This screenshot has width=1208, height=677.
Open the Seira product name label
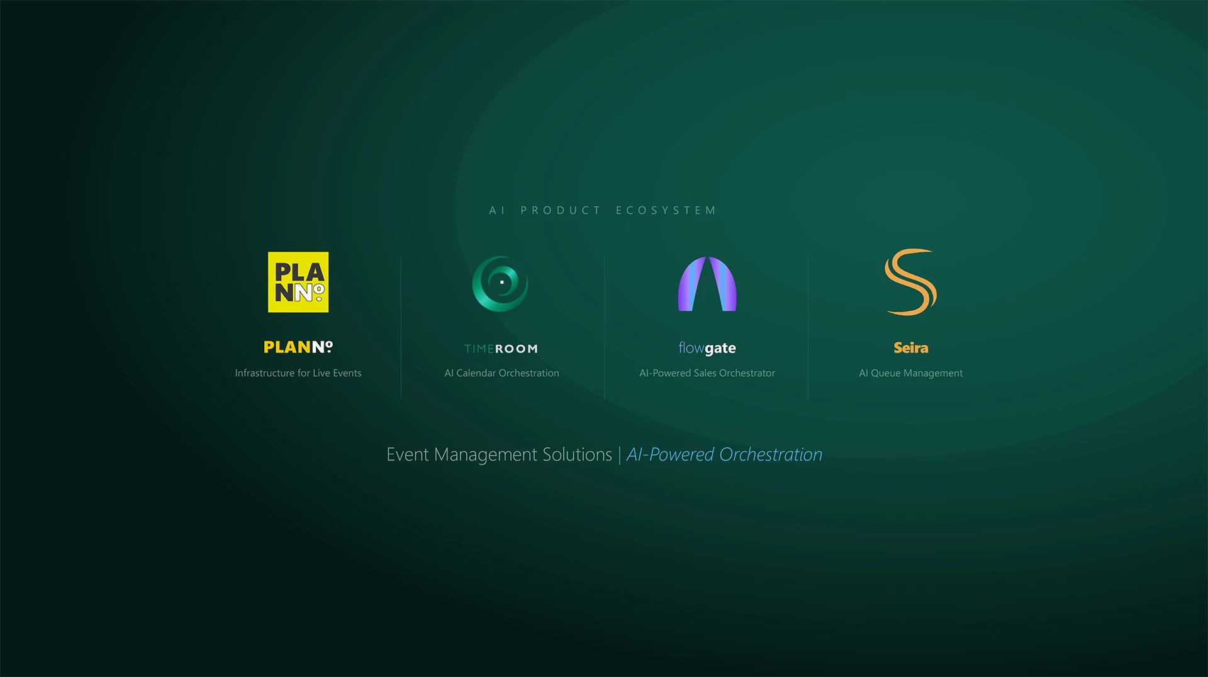pyautogui.click(x=910, y=348)
